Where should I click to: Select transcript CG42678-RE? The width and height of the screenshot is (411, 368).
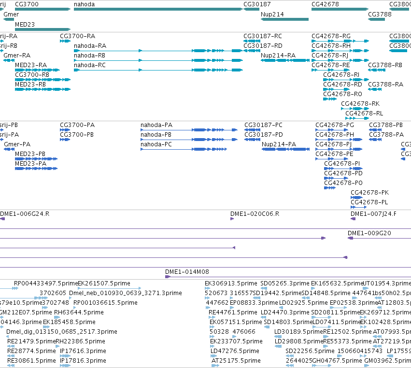point(330,70)
